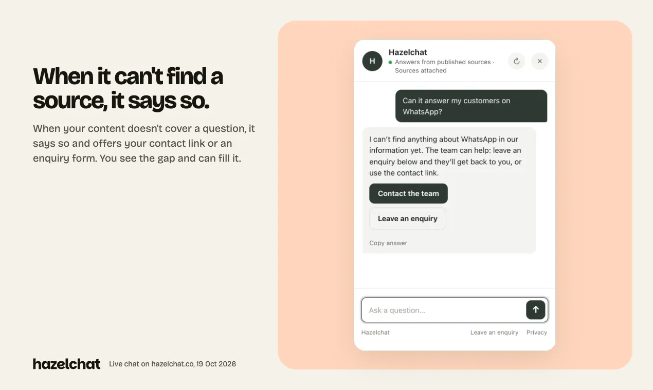
Task: Copy the answer via Copy answer
Action: tap(388, 243)
